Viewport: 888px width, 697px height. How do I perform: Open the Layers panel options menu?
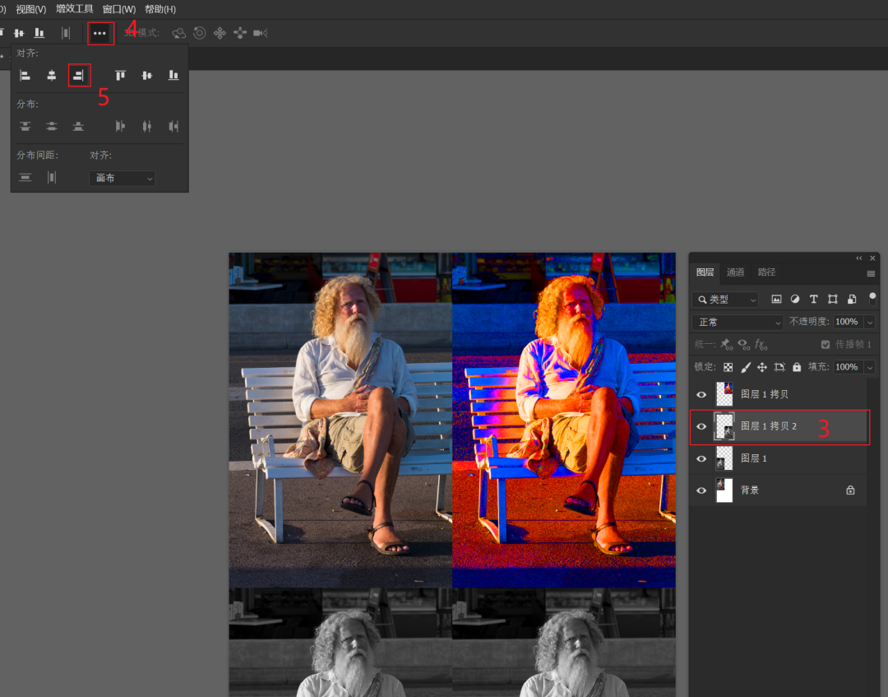[x=871, y=274]
